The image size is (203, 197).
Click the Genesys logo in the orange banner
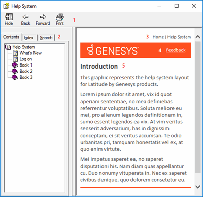tap(113, 50)
